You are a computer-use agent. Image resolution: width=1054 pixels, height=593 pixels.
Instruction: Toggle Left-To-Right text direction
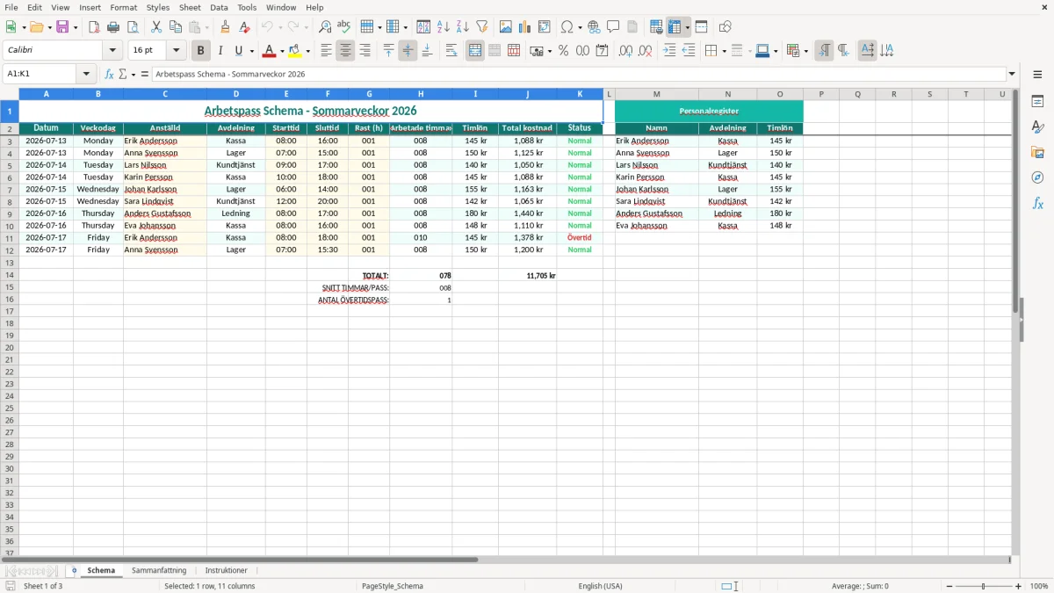(x=824, y=51)
